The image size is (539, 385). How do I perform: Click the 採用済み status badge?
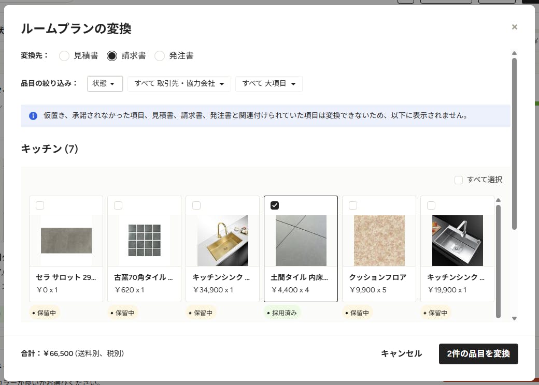[282, 313]
